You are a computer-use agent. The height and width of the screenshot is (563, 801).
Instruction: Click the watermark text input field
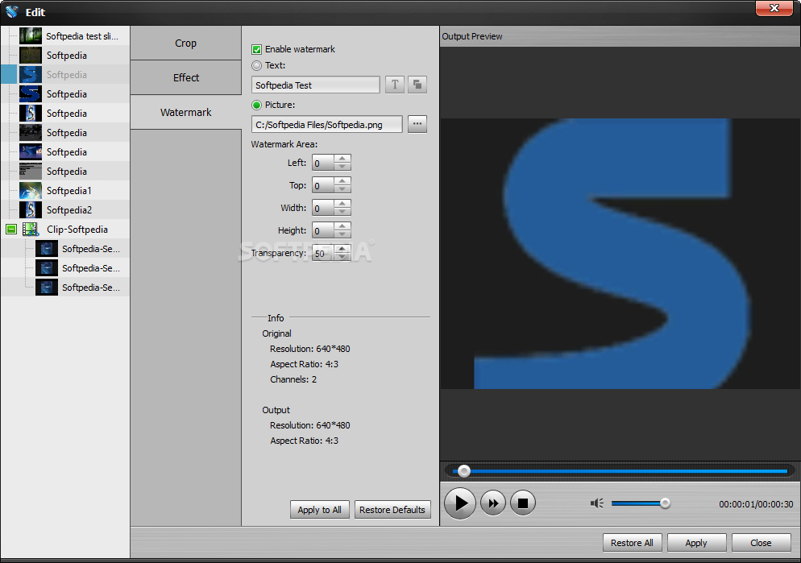[x=316, y=85]
